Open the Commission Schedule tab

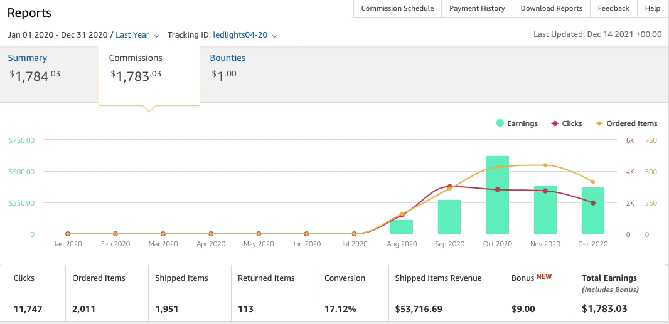coord(397,9)
